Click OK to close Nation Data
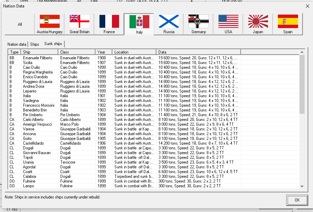This screenshot has height=212, width=313. click(297, 200)
